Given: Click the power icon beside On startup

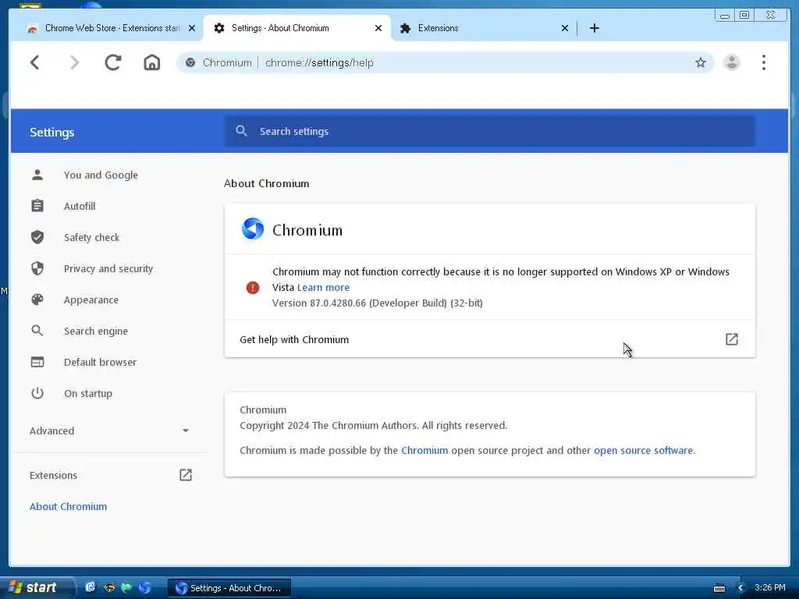Looking at the screenshot, I should point(37,393).
